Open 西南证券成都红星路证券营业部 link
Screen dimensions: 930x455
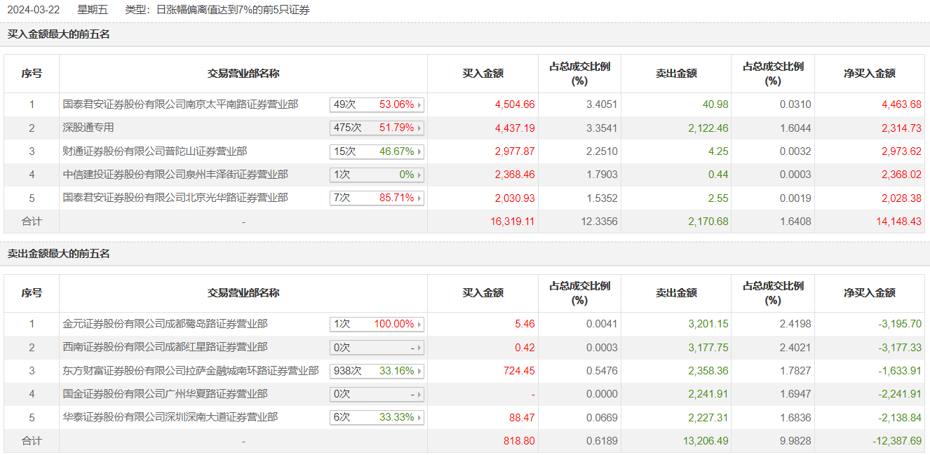click(x=165, y=347)
